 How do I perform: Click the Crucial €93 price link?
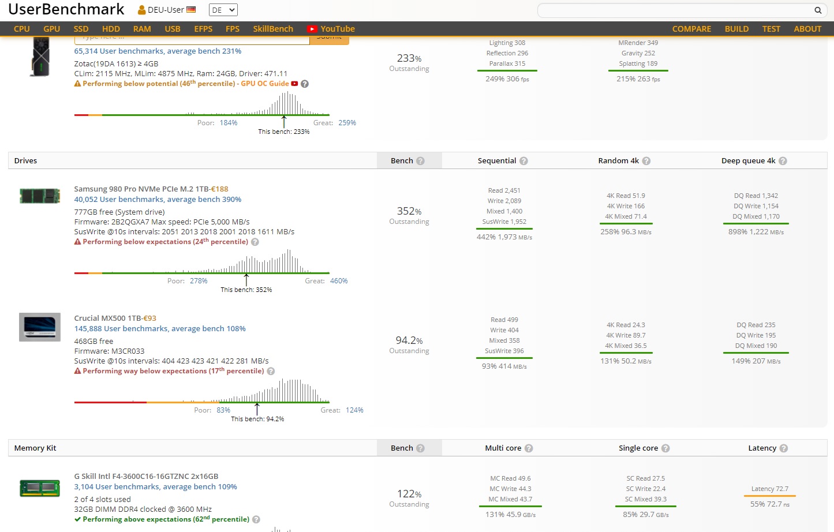[150, 319]
